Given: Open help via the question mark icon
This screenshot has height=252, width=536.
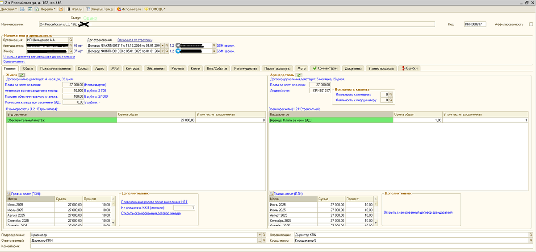Looking at the screenshot, I should (x=61, y=9).
